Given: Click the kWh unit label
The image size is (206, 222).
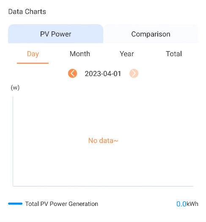Looking at the screenshot, I should click(x=192, y=204).
